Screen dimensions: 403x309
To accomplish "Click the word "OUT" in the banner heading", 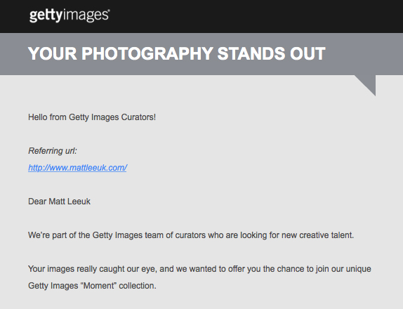I will pyautogui.click(x=308, y=53).
